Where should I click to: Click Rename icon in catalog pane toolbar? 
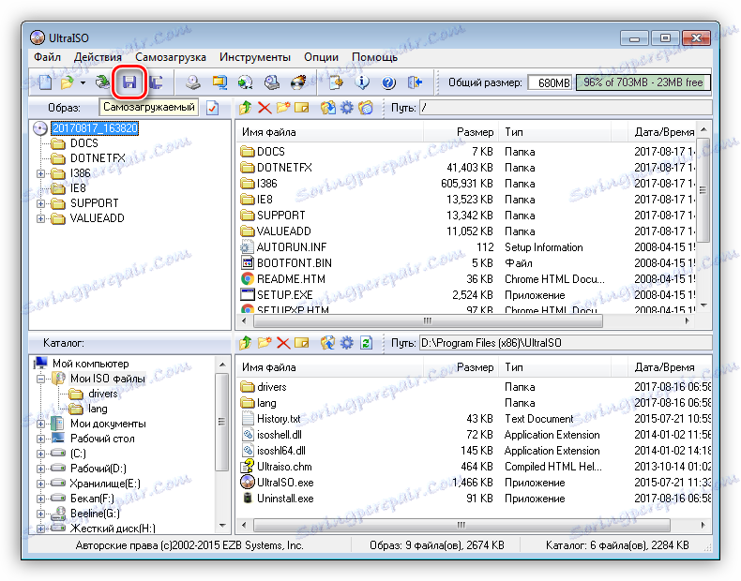coord(301,343)
